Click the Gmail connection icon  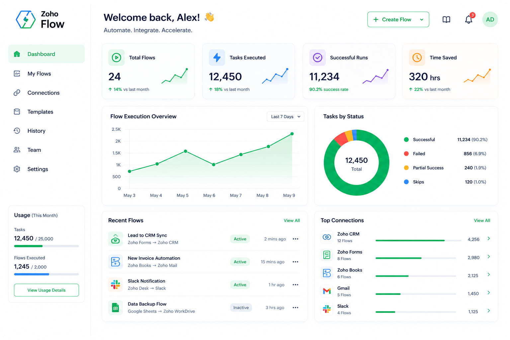pos(327,291)
